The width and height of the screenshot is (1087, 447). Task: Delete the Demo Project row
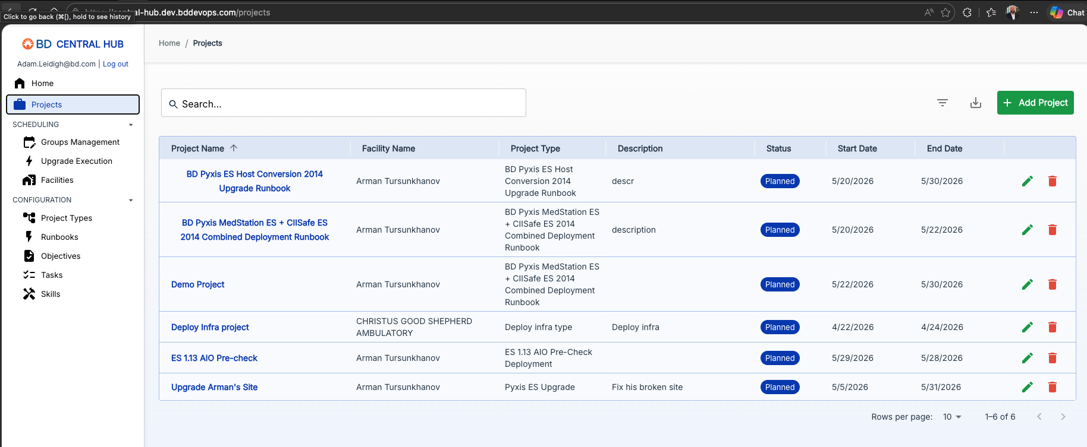click(x=1053, y=284)
